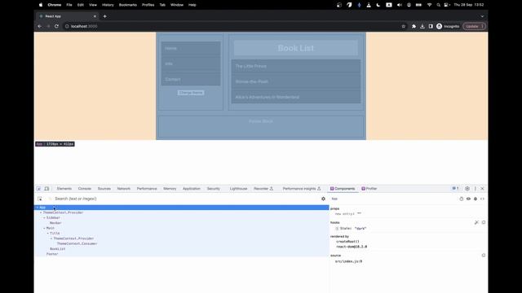Screen dimensions: 522x293
Task: Click the Wi-Fi status icon
Action: 430,5
